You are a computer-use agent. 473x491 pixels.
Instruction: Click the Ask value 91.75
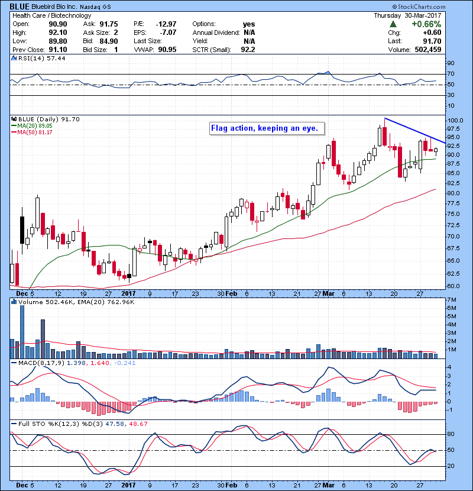109,24
